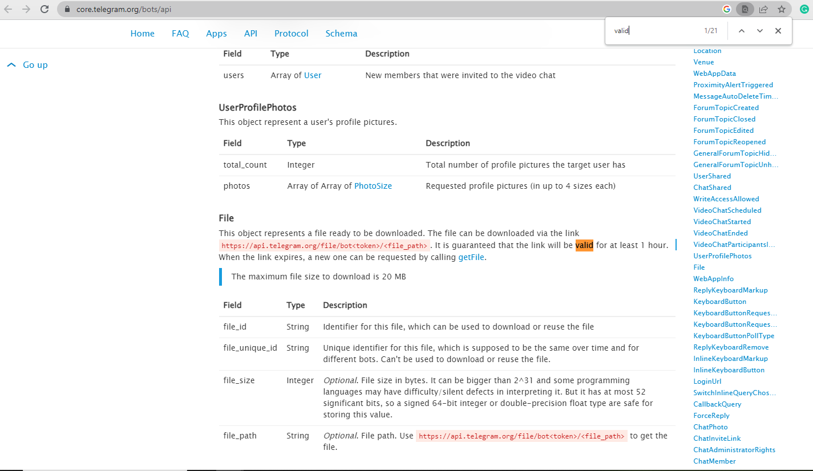
Task: Open the Schema menu item
Action: pyautogui.click(x=341, y=34)
